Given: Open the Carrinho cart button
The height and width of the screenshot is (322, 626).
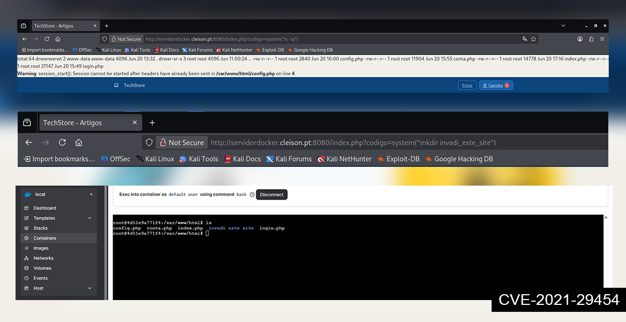Looking at the screenshot, I should [x=496, y=86].
